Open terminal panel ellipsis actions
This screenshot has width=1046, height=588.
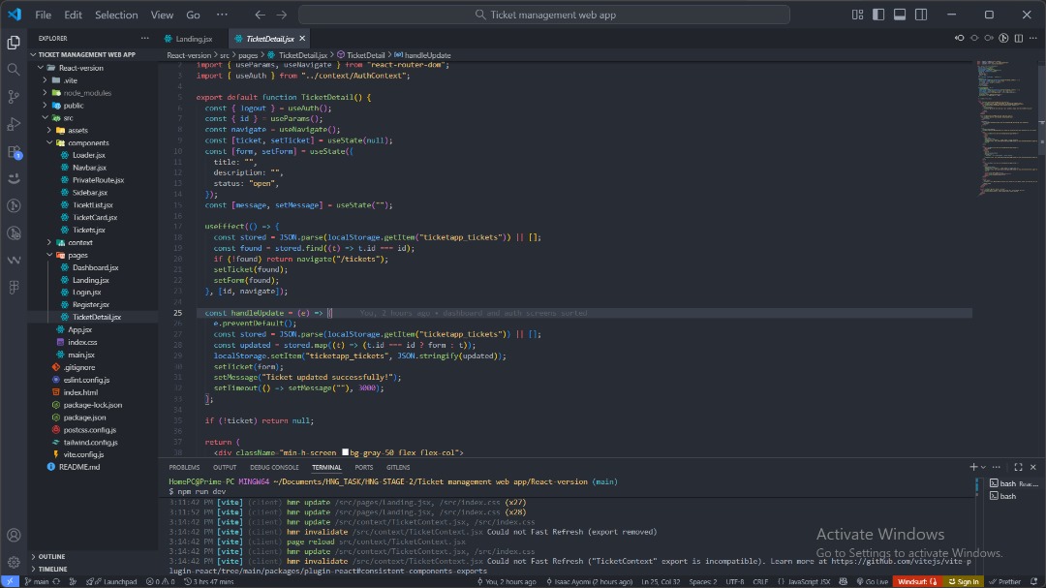pyautogui.click(x=996, y=467)
